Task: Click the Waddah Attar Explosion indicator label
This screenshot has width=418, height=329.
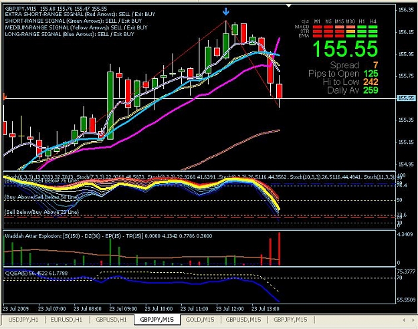Action: tap(108, 236)
